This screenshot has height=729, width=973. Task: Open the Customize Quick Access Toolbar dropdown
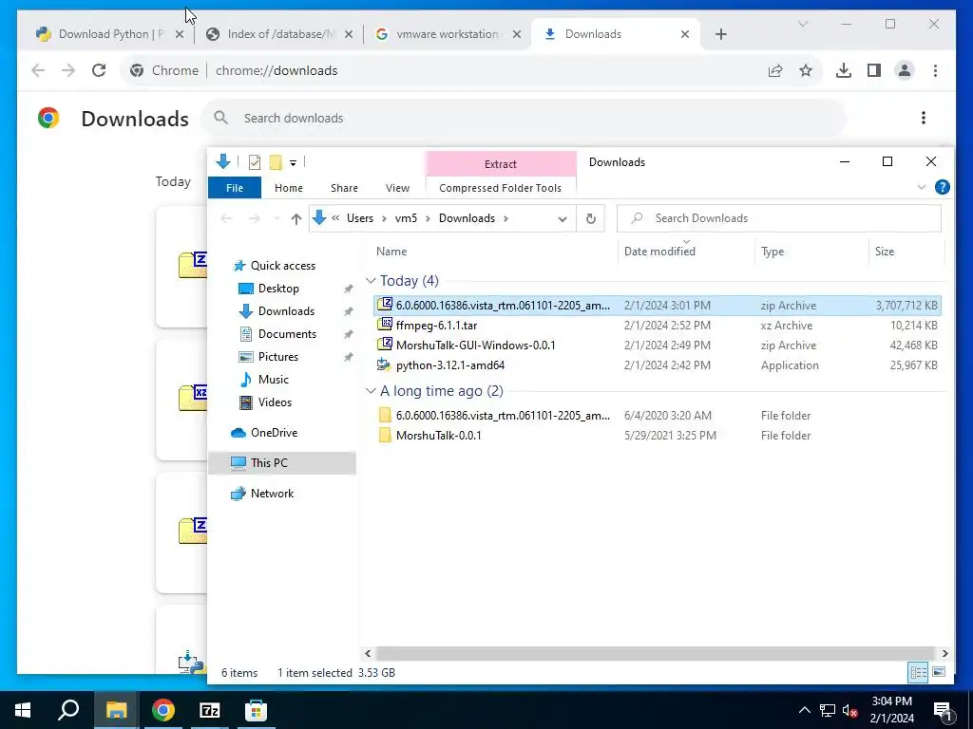293,163
